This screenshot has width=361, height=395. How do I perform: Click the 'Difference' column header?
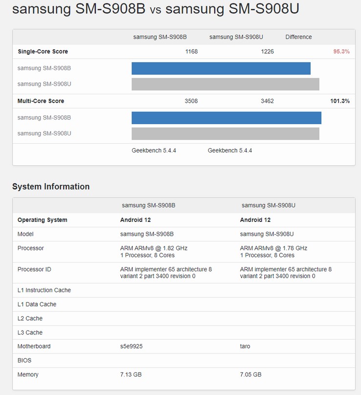tap(298, 37)
